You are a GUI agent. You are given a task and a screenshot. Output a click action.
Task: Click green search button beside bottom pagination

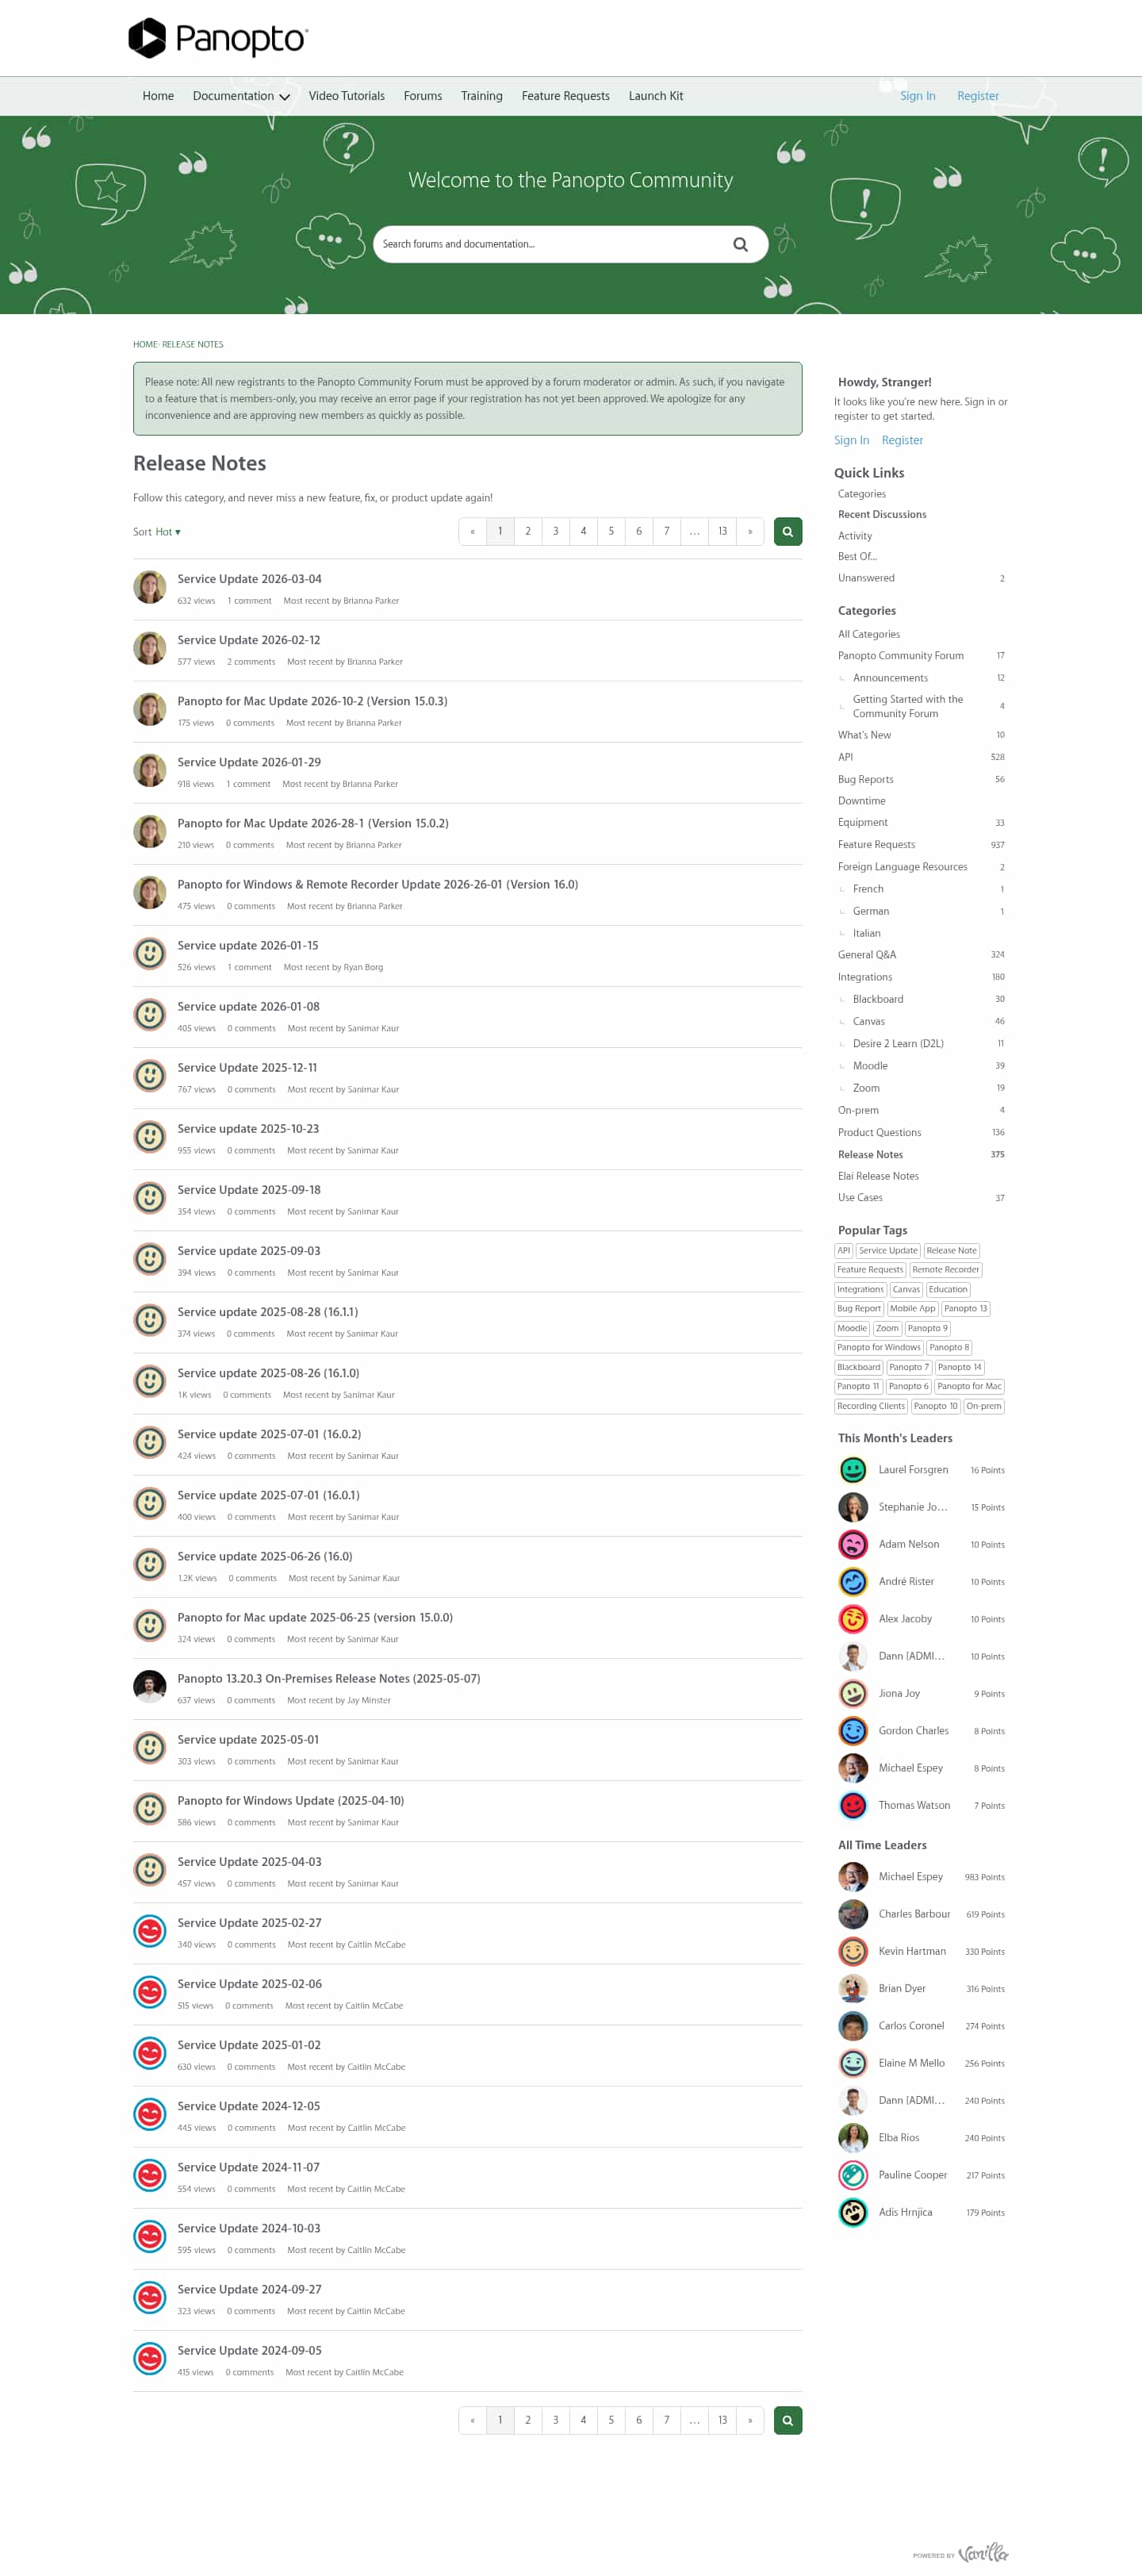pyautogui.click(x=787, y=2420)
